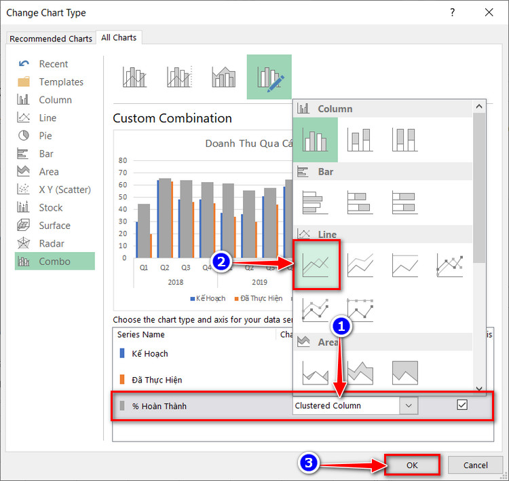Viewport: 509px width, 481px height.
Task: Click scroll up arrow in chart type list
Action: [x=479, y=106]
